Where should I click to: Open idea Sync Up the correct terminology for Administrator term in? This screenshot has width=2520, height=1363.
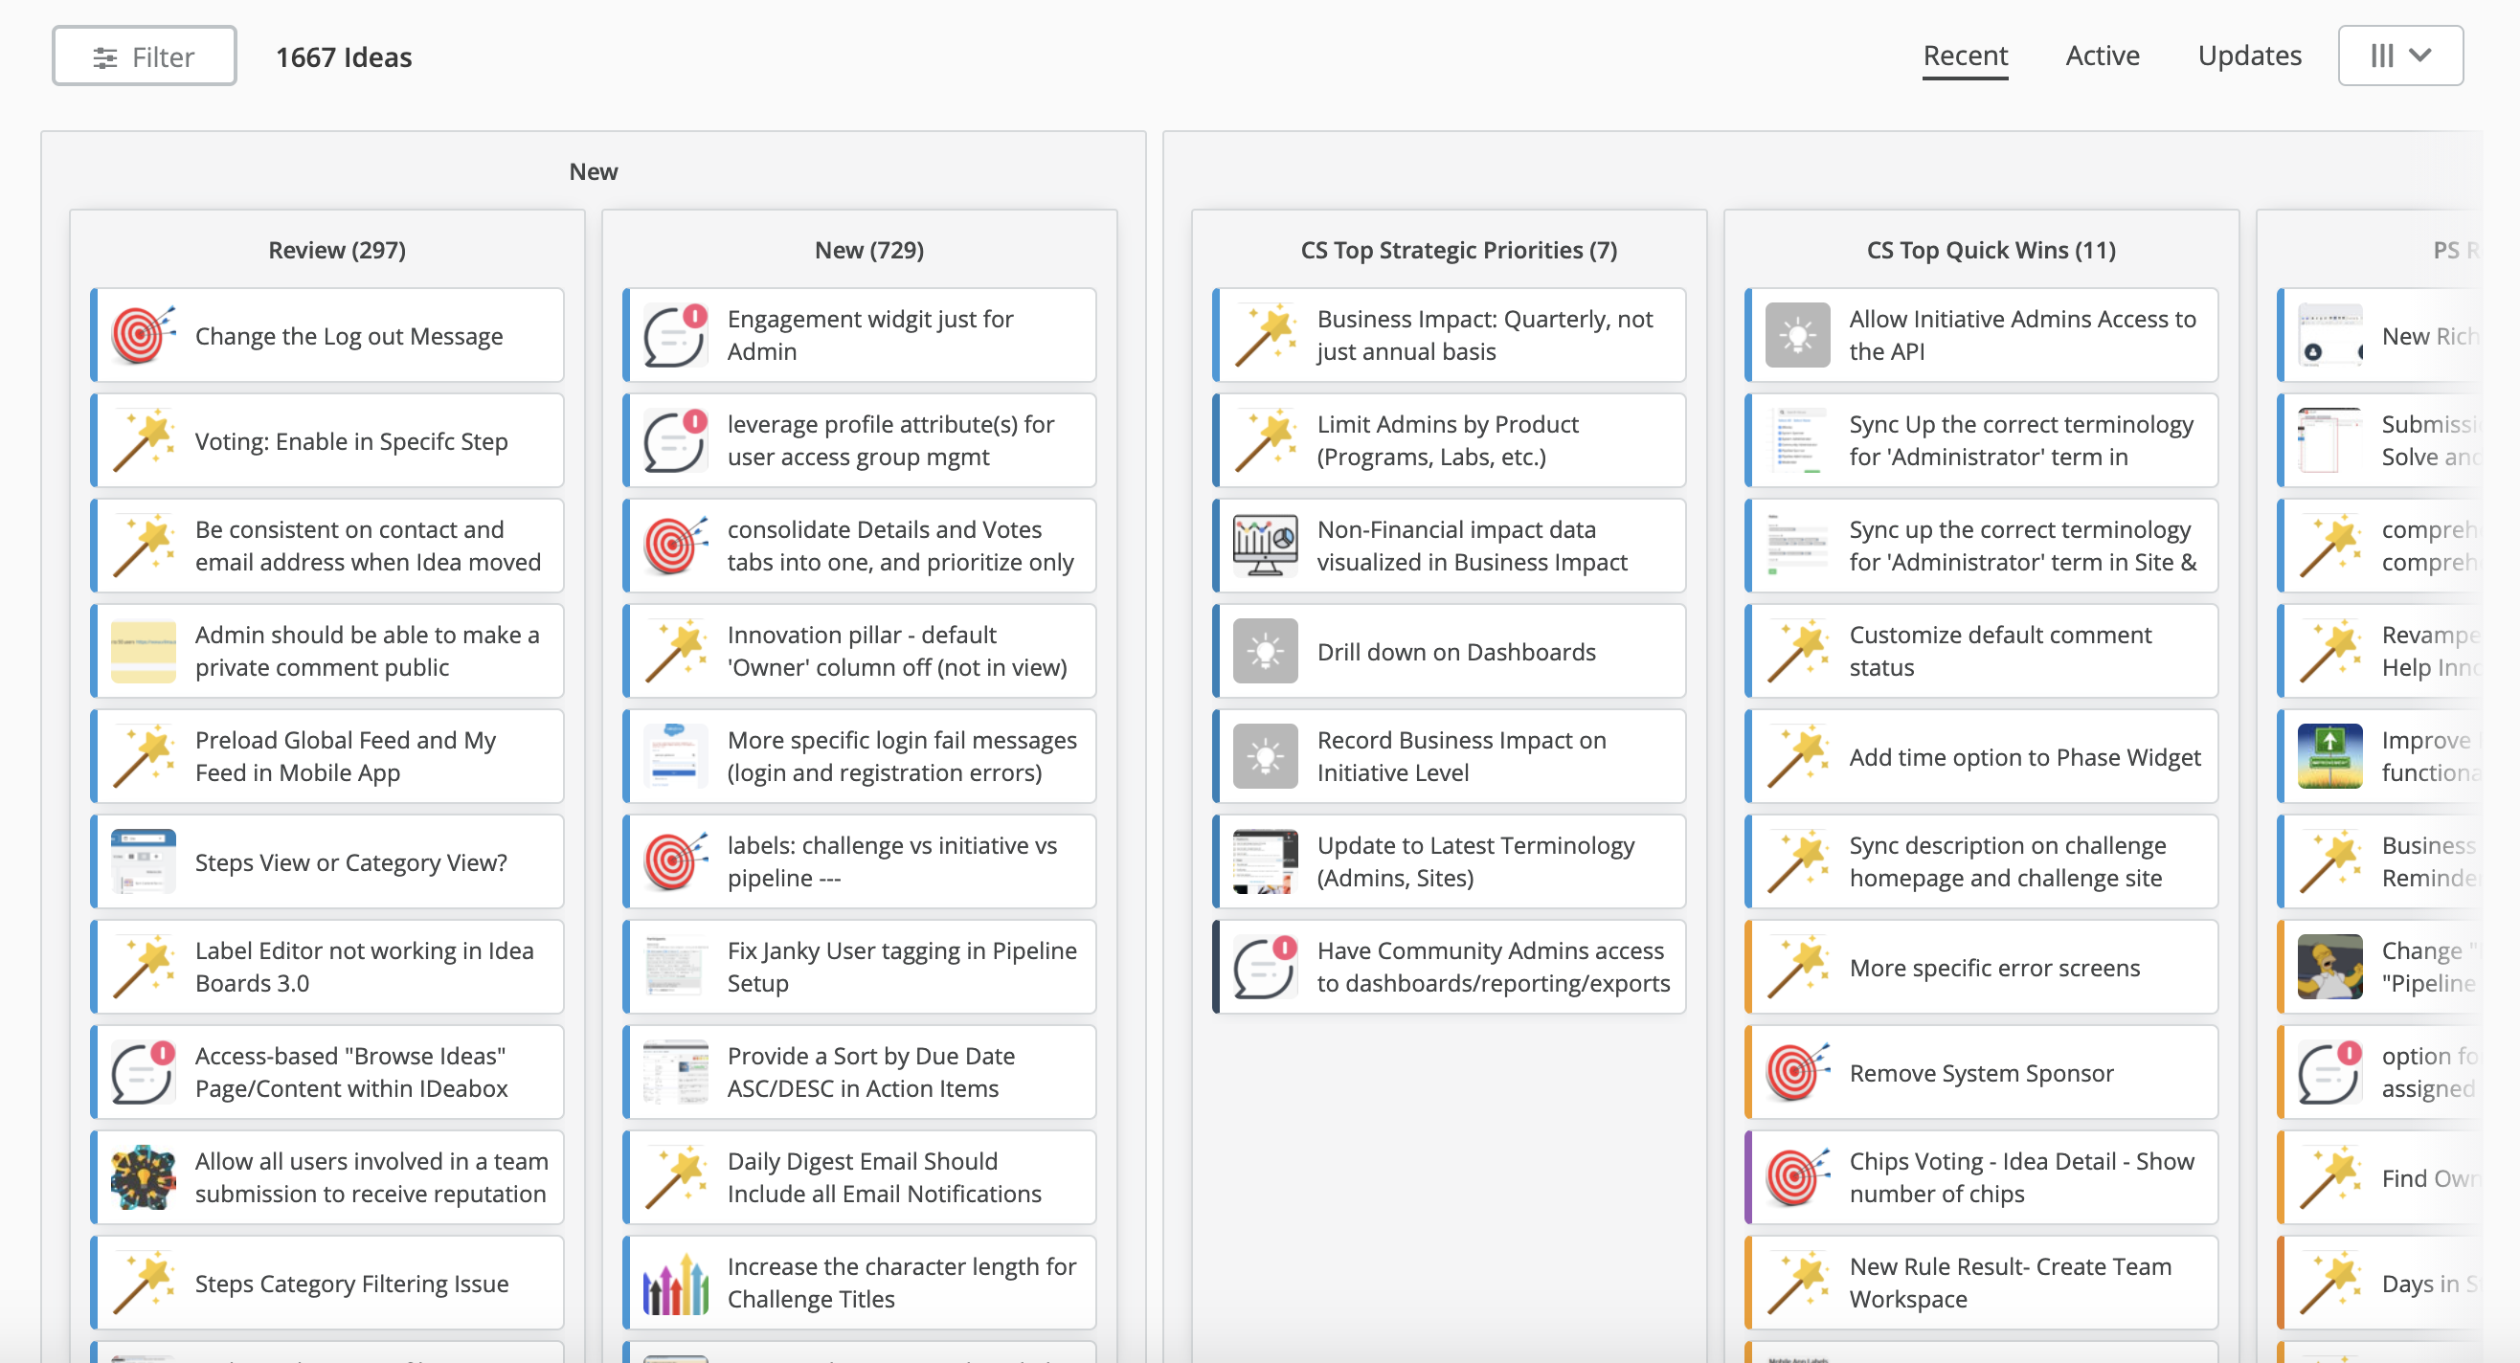pos(1981,441)
